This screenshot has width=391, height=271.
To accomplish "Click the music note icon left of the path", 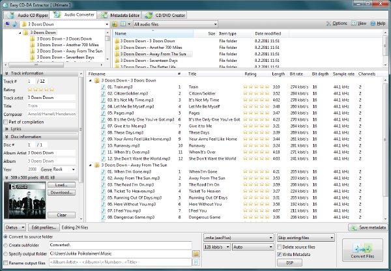I will tap(15, 24).
